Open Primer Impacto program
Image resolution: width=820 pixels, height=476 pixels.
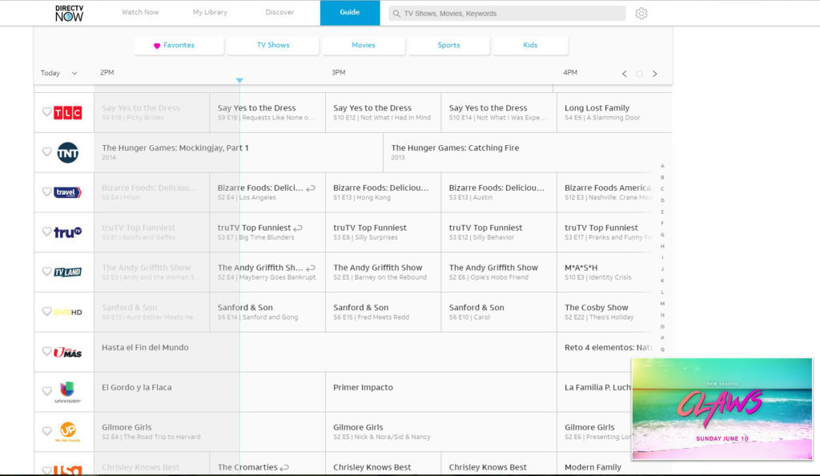pyautogui.click(x=441, y=392)
